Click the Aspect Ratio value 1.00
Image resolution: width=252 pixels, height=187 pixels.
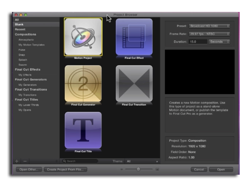192,157
